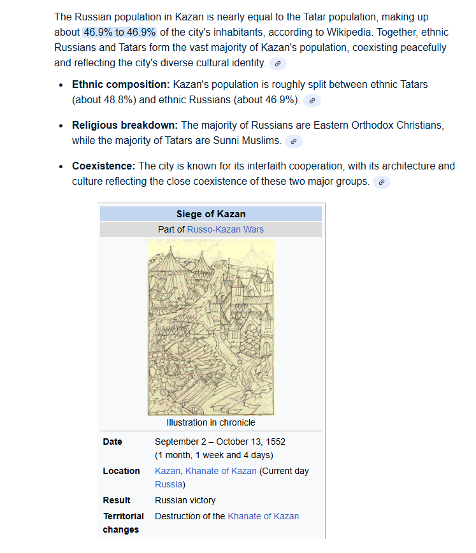Viewport: 476px width, 553px height.
Task: Click 'Part of' text in infobox subtitle
Action: coord(171,229)
